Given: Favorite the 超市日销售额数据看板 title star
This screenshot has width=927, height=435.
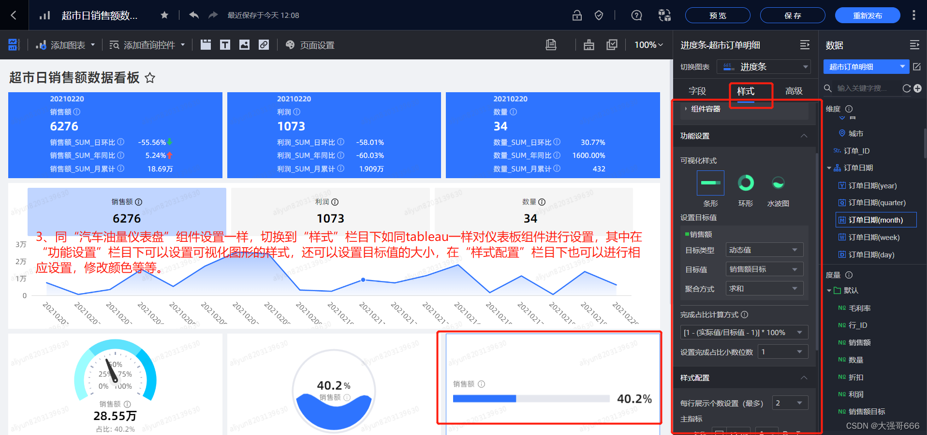Looking at the screenshot, I should tap(150, 78).
